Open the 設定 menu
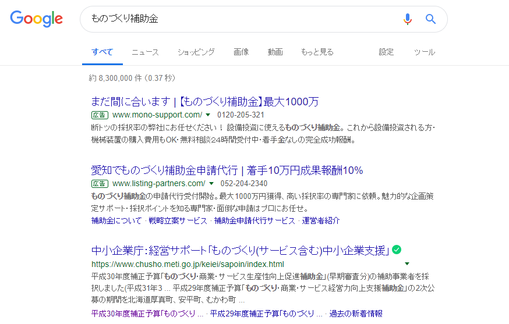This screenshot has height=324, width=509. point(386,52)
